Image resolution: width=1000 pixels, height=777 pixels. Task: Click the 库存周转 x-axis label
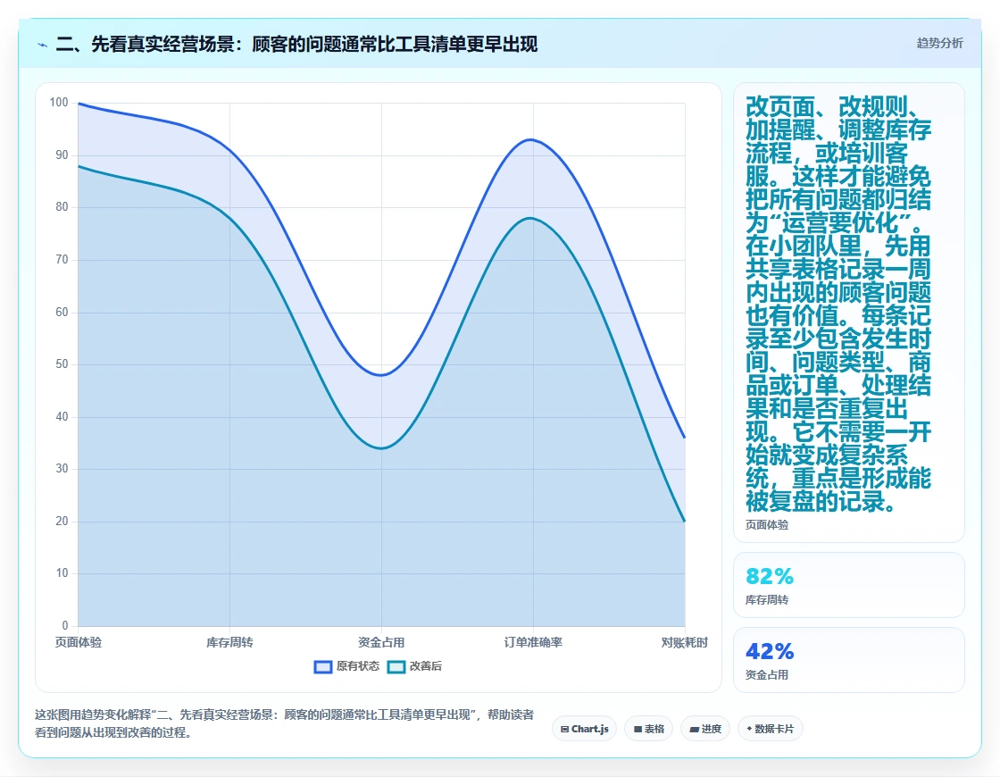click(229, 642)
